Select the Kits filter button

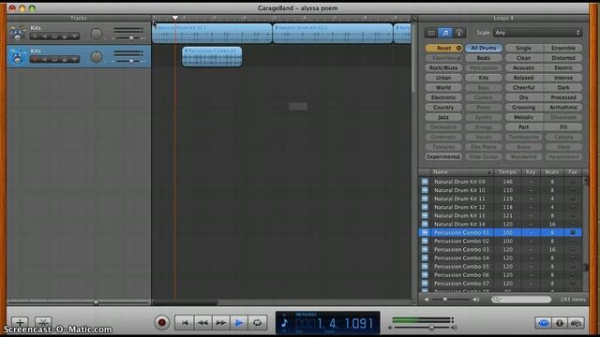click(x=484, y=78)
